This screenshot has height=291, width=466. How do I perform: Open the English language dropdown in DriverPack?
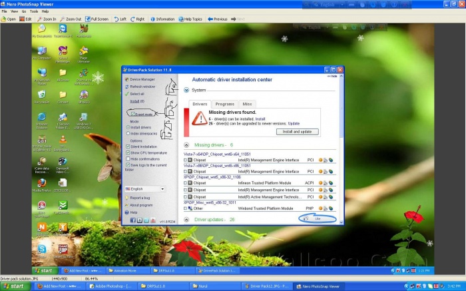(x=145, y=189)
